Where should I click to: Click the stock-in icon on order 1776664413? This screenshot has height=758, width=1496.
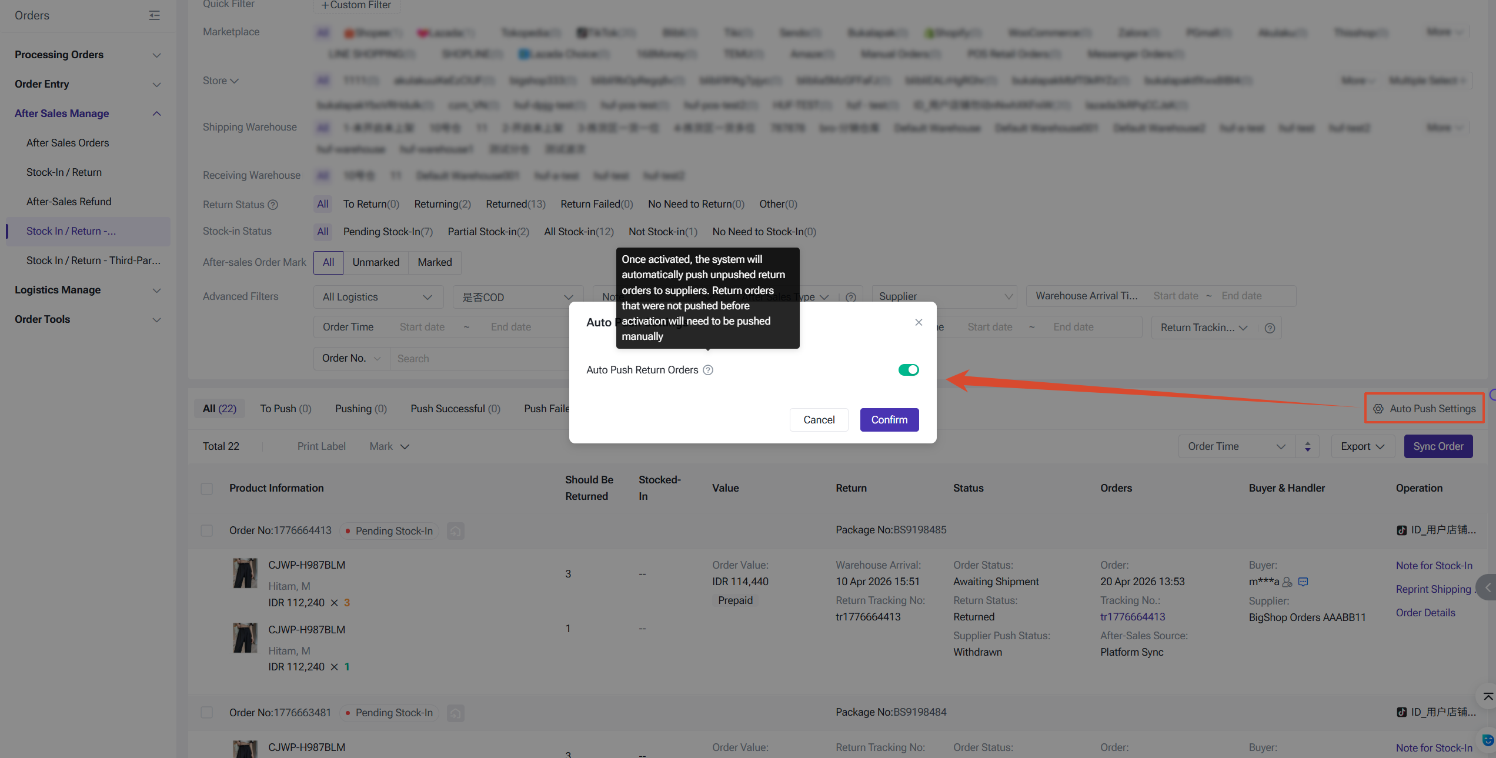pos(455,531)
